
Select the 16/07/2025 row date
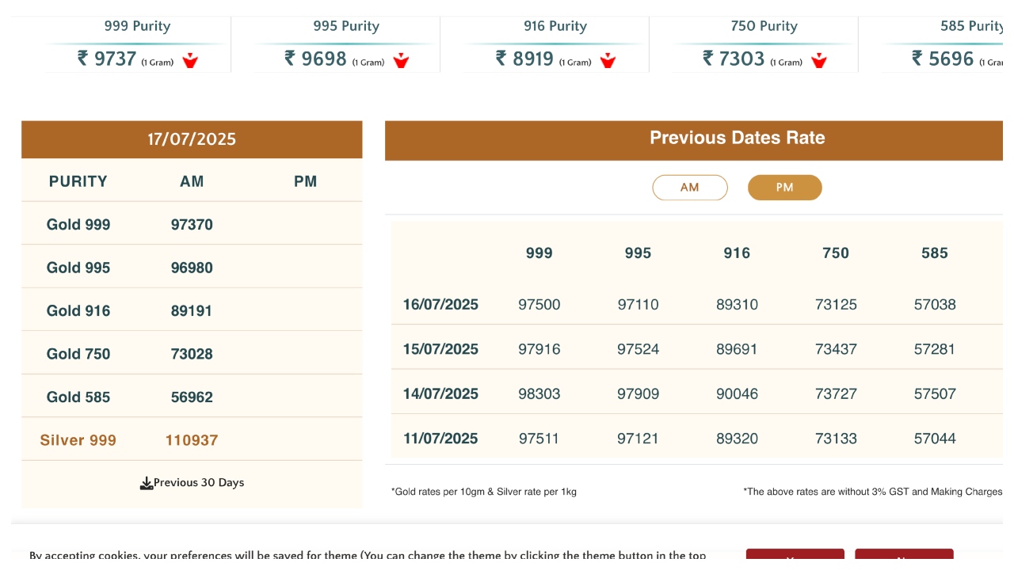tap(440, 305)
